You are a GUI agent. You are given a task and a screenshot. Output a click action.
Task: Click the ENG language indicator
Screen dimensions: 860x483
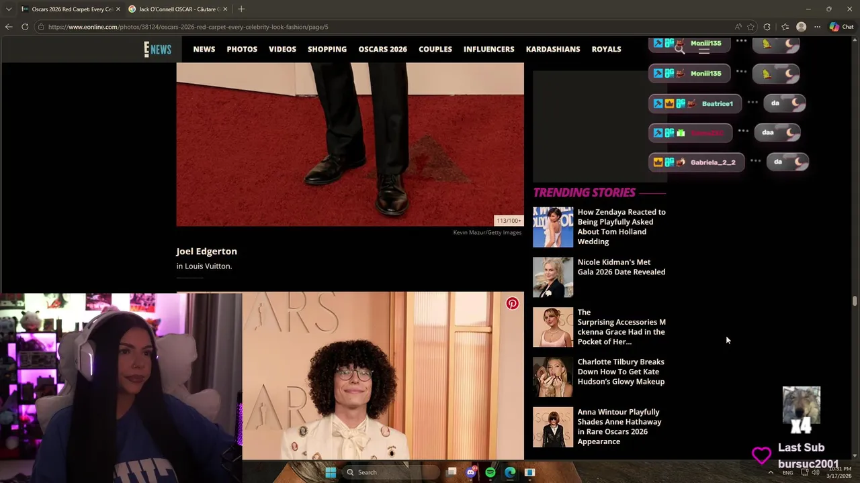pos(787,473)
